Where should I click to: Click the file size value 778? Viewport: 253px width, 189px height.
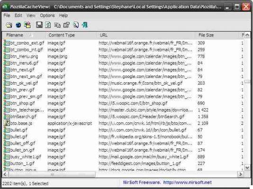[201, 56]
